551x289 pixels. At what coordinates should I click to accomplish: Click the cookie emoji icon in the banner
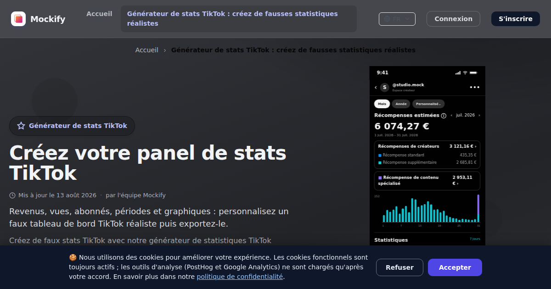[73, 257]
